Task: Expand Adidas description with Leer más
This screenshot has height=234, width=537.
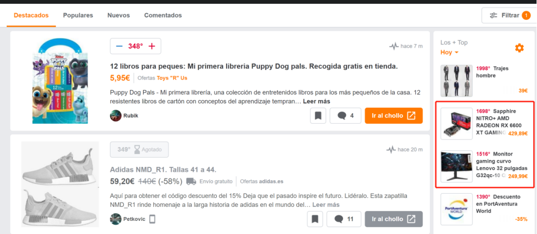Action: click(325, 205)
